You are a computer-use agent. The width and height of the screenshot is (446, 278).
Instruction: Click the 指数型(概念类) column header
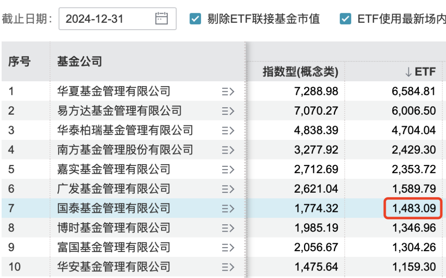(300, 71)
